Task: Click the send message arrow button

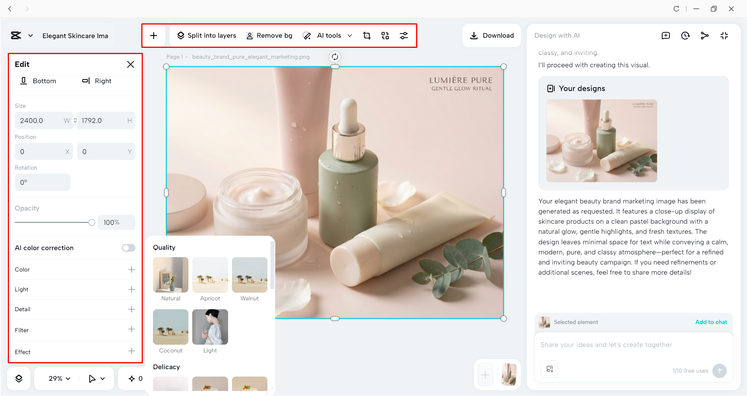Action: 719,371
